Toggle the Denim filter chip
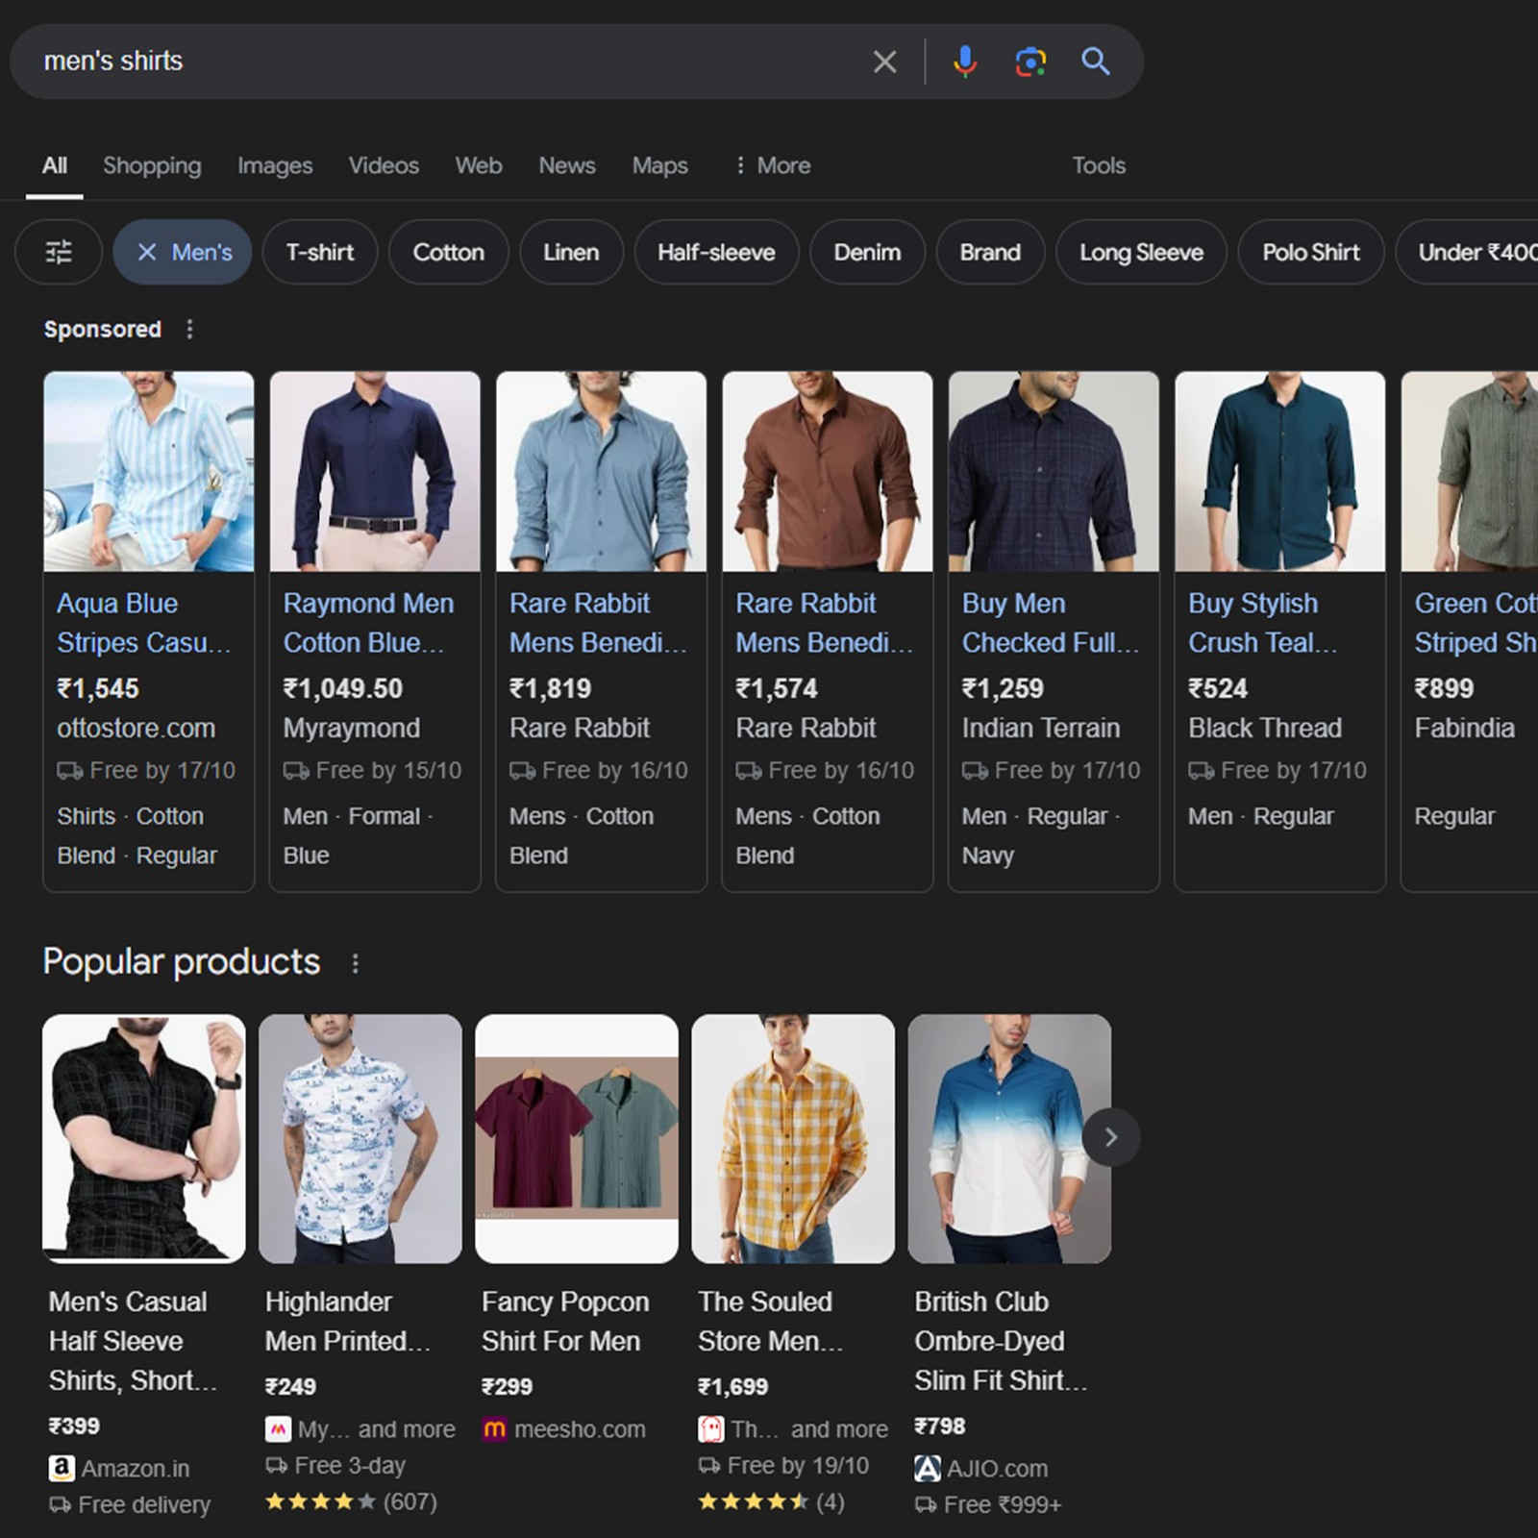Image resolution: width=1538 pixels, height=1538 pixels. pos(867,252)
